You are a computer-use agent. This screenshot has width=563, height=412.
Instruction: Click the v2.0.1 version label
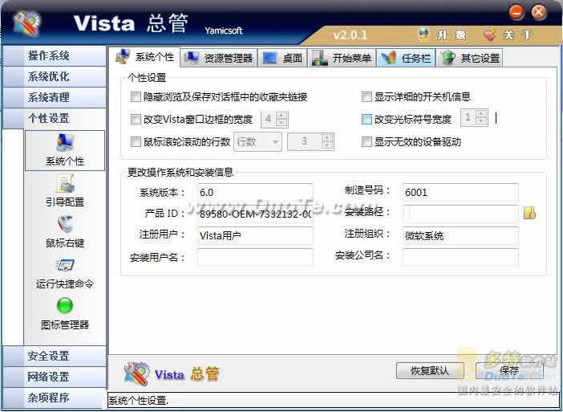pos(350,35)
